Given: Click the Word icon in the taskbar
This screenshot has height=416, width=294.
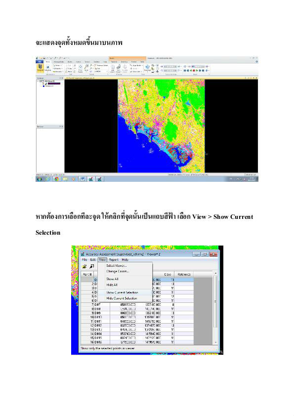Looking at the screenshot, I should pyautogui.click(x=82, y=179).
